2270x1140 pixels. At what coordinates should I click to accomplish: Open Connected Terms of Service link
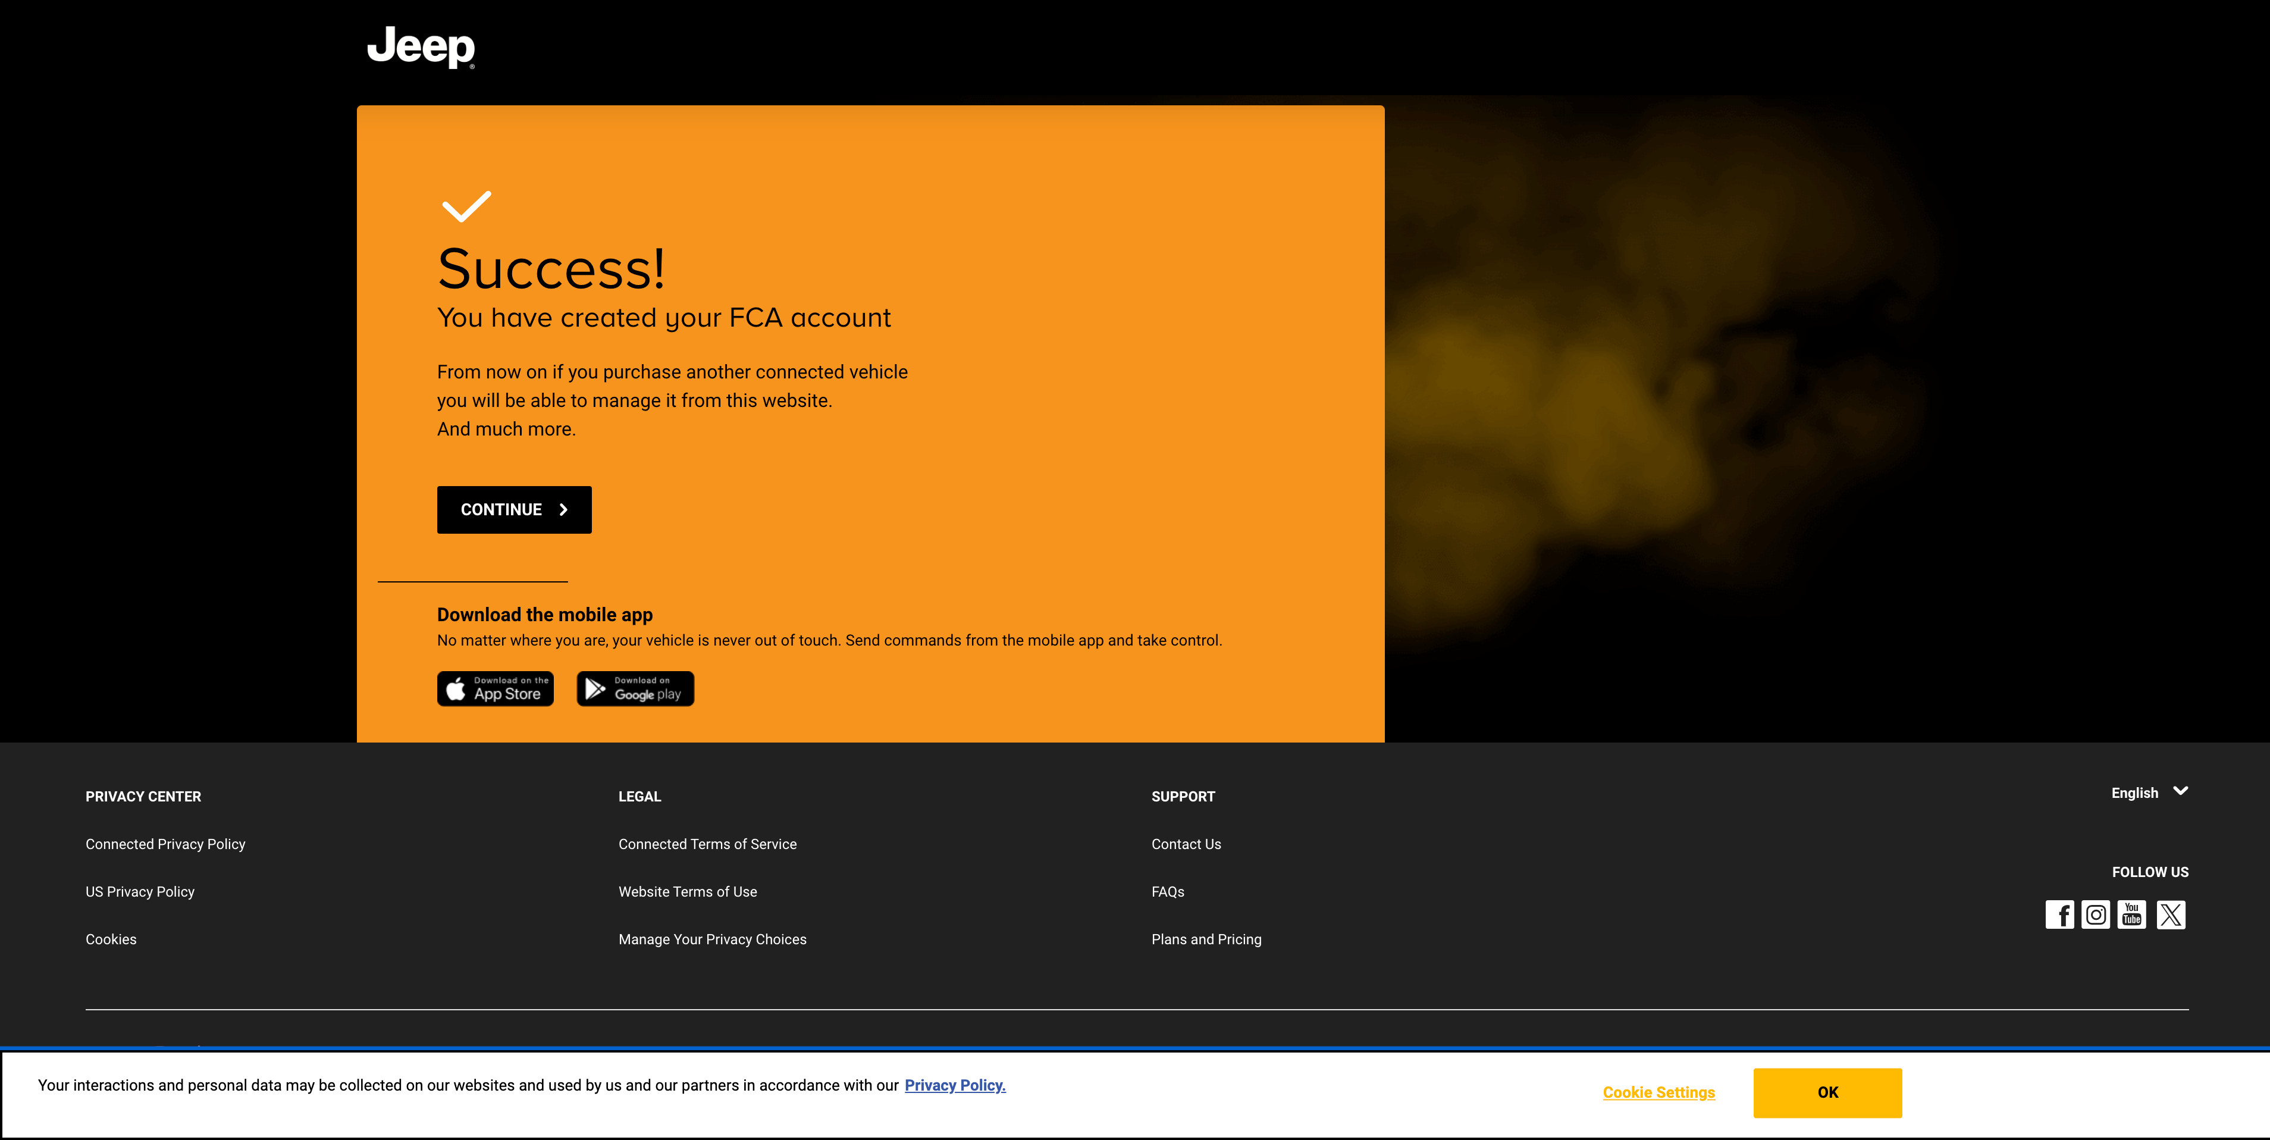click(707, 844)
